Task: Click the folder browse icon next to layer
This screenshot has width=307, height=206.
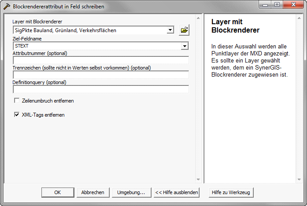Action: pyautogui.click(x=184, y=30)
